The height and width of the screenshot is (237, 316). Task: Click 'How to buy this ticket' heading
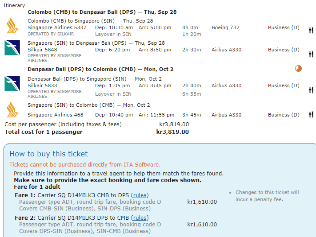pos(49,154)
